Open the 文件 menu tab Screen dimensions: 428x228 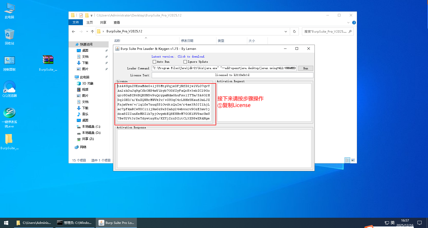pos(76,22)
